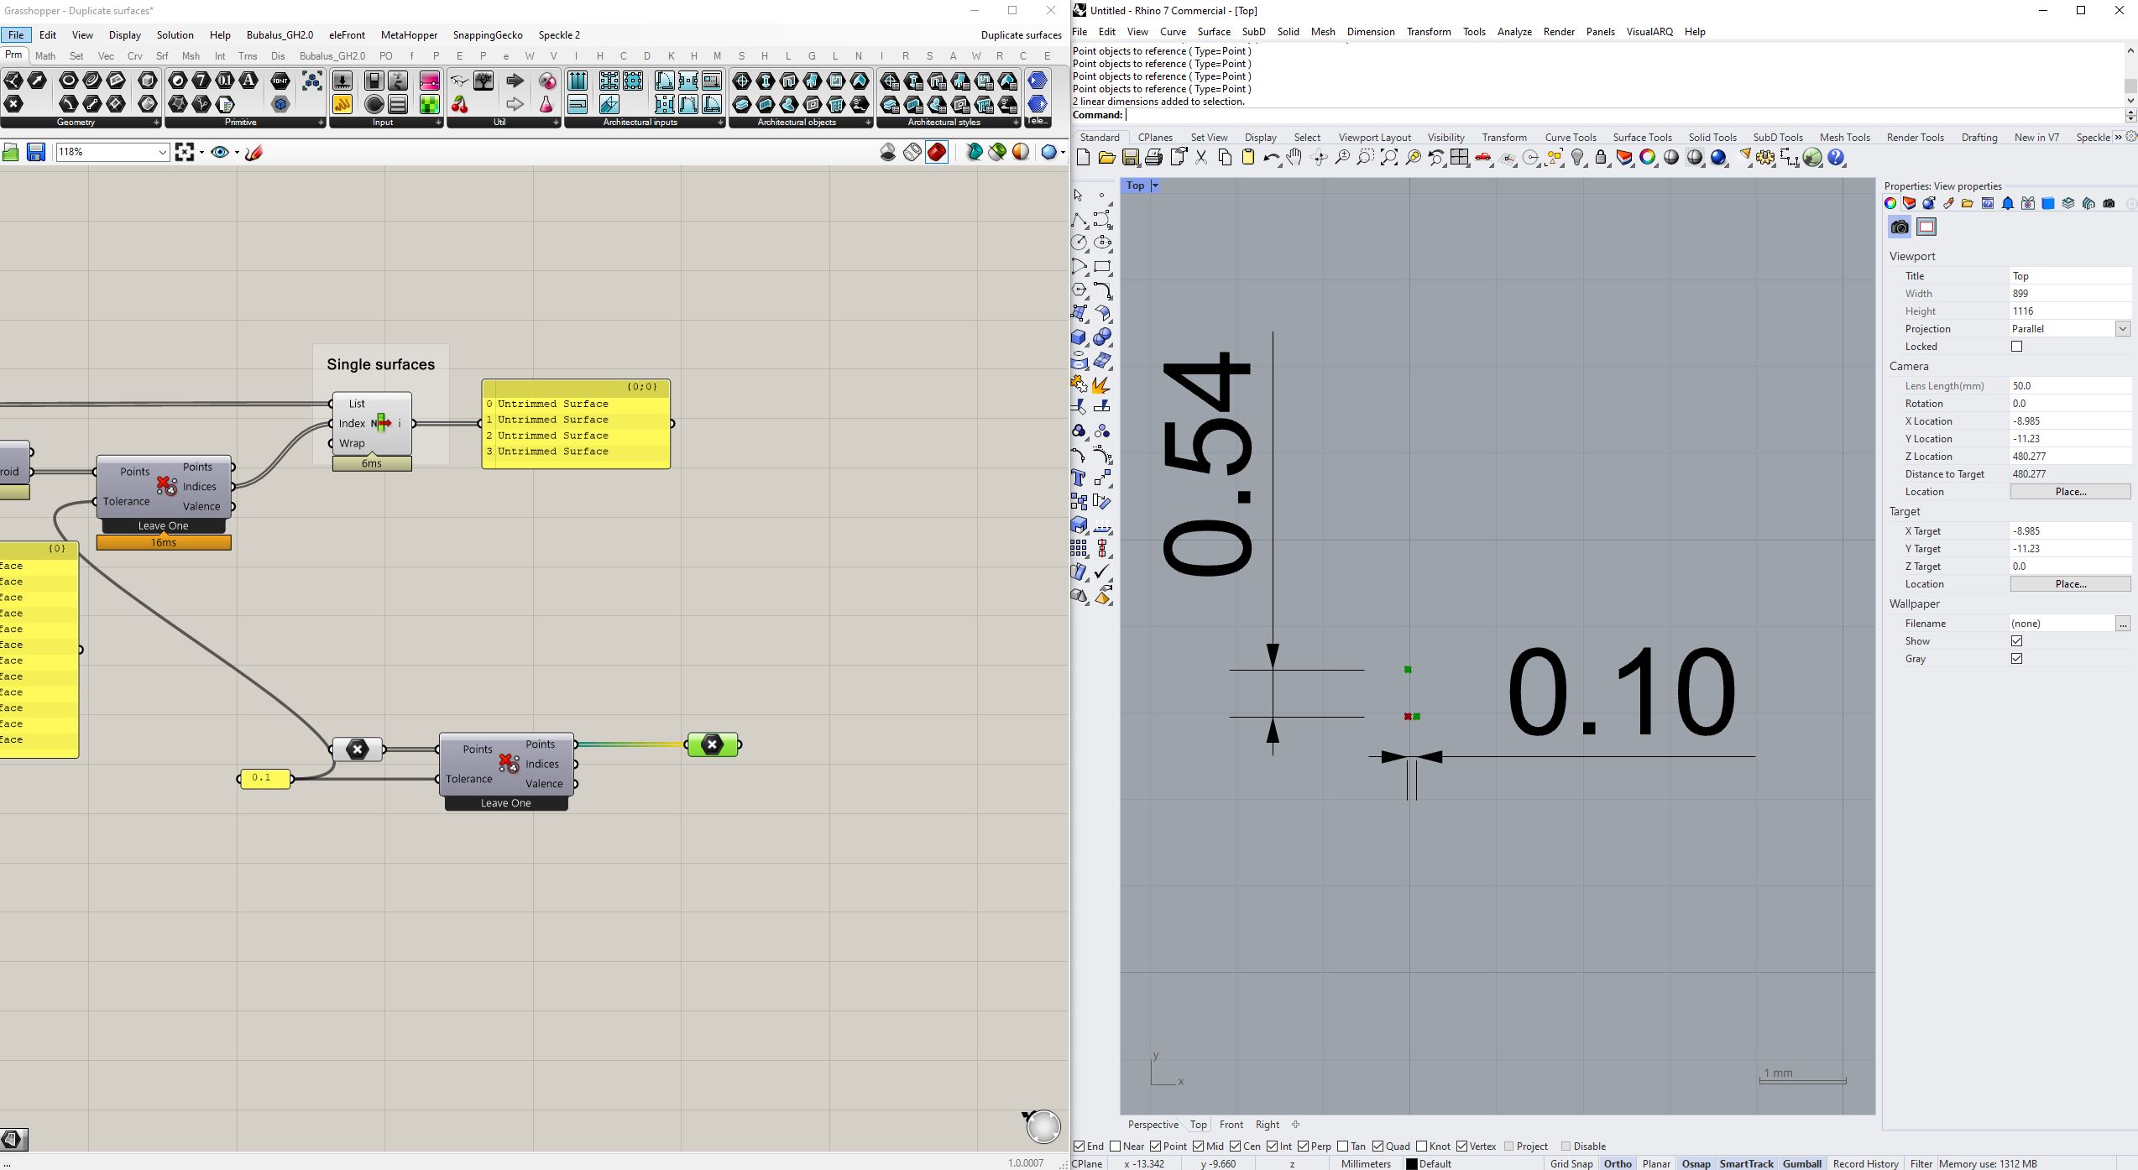Screen dimensions: 2138x1170
Task: Select red Shaded preview icon in Grasshopper
Action: click(x=937, y=152)
